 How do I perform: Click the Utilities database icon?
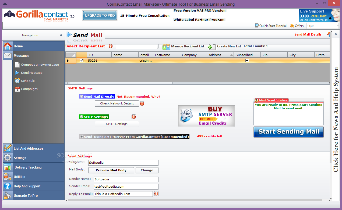(8, 177)
